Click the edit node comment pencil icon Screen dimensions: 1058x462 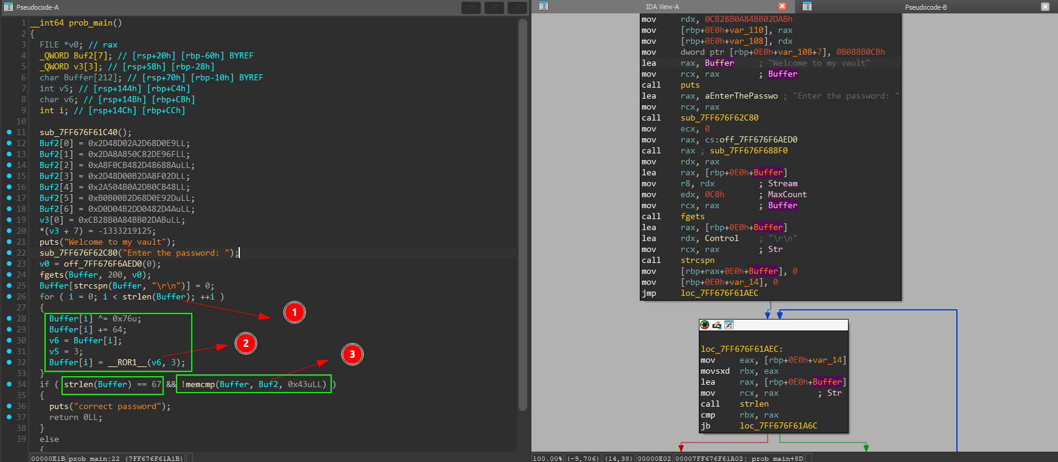tap(716, 325)
